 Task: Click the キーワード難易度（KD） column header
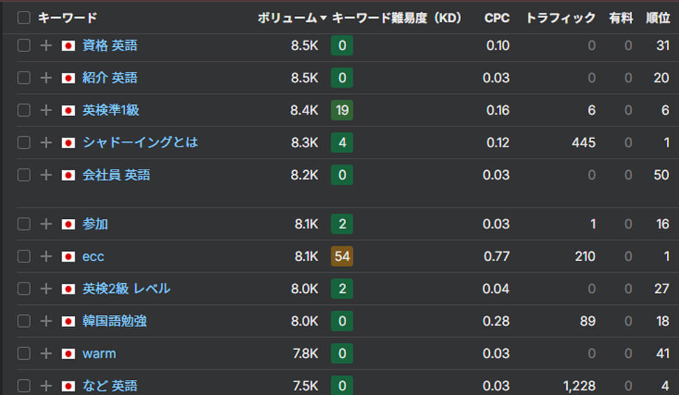397,18
